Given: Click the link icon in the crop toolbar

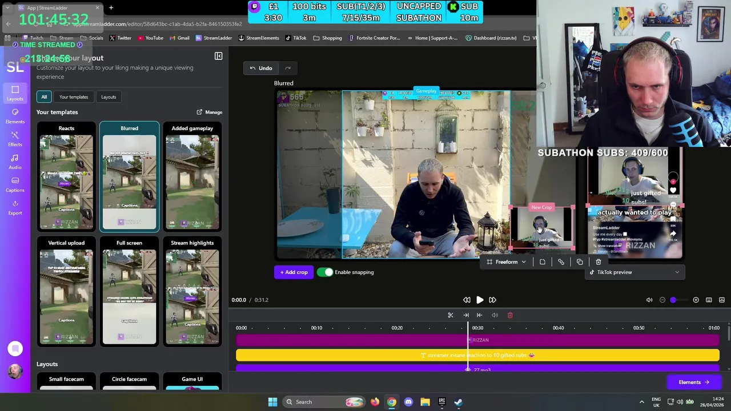Looking at the screenshot, I should click(x=561, y=262).
